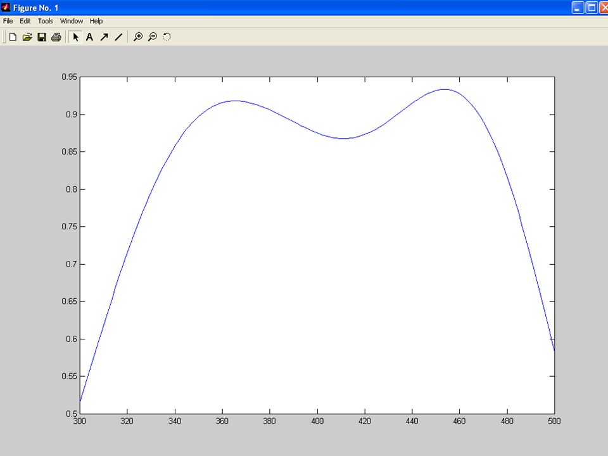
Task: Open the Help menu
Action: 96,21
